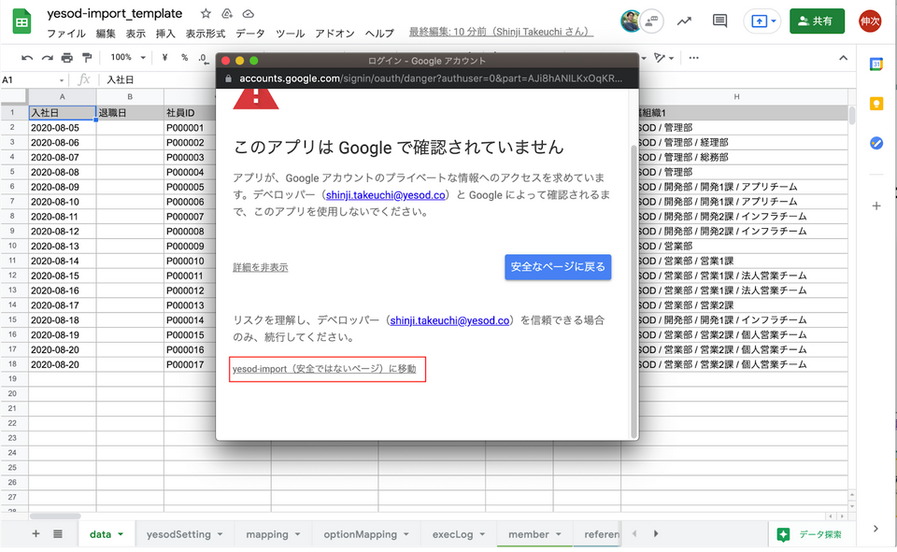This screenshot has height=552, width=897.
Task: Open the activity dashboard trend icon
Action: coord(684,21)
